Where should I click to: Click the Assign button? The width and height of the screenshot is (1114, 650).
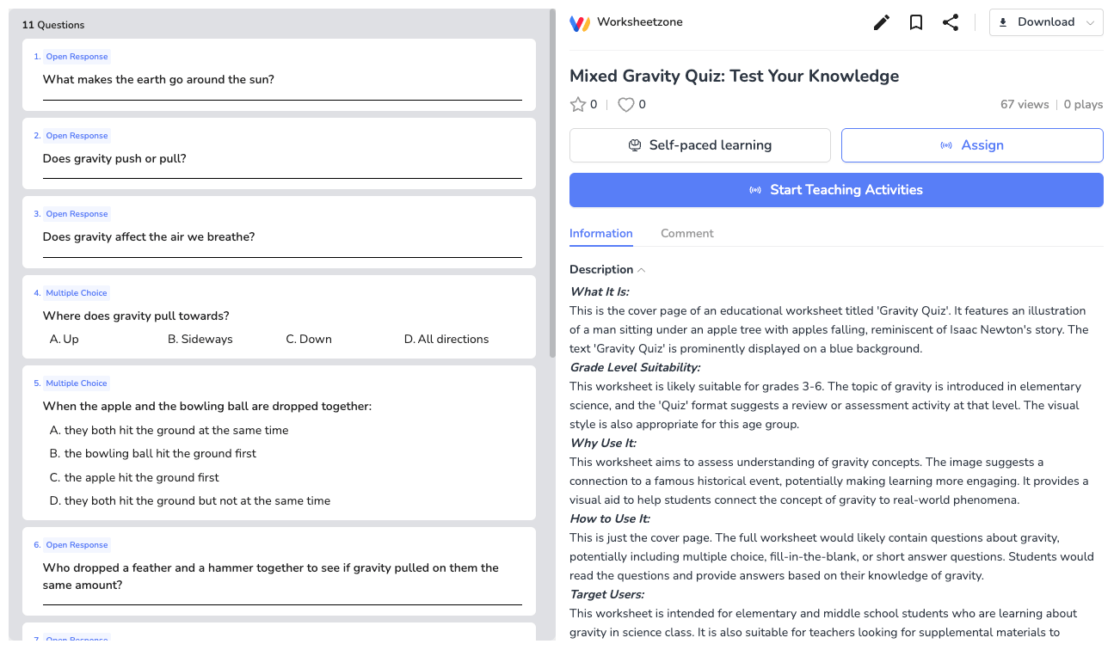point(971,144)
